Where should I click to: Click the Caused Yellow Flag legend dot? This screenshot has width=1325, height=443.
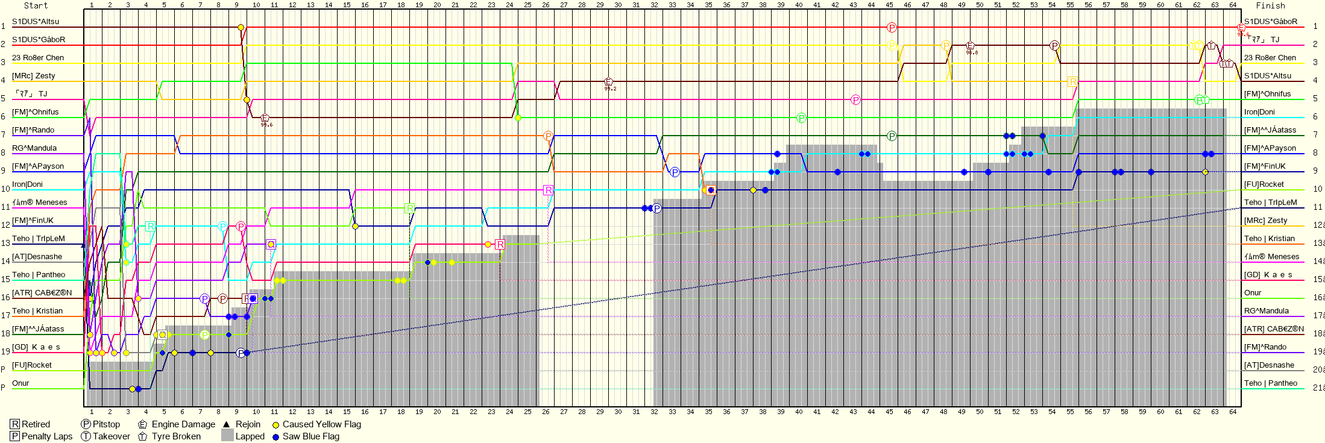(276, 425)
